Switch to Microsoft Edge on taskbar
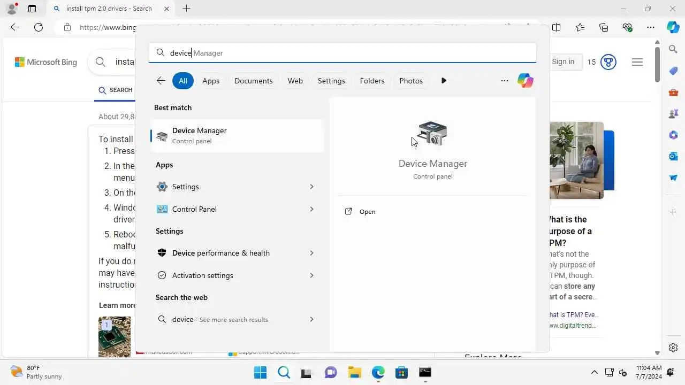This screenshot has width=685, height=385. click(x=378, y=372)
